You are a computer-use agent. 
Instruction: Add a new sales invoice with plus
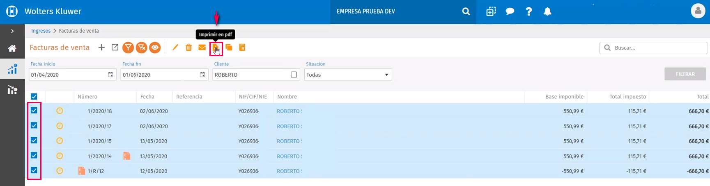(x=101, y=48)
